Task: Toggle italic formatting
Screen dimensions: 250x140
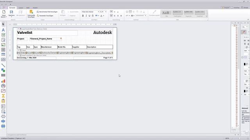Action: (x=86, y=16)
